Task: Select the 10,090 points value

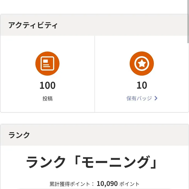Action: (x=107, y=184)
